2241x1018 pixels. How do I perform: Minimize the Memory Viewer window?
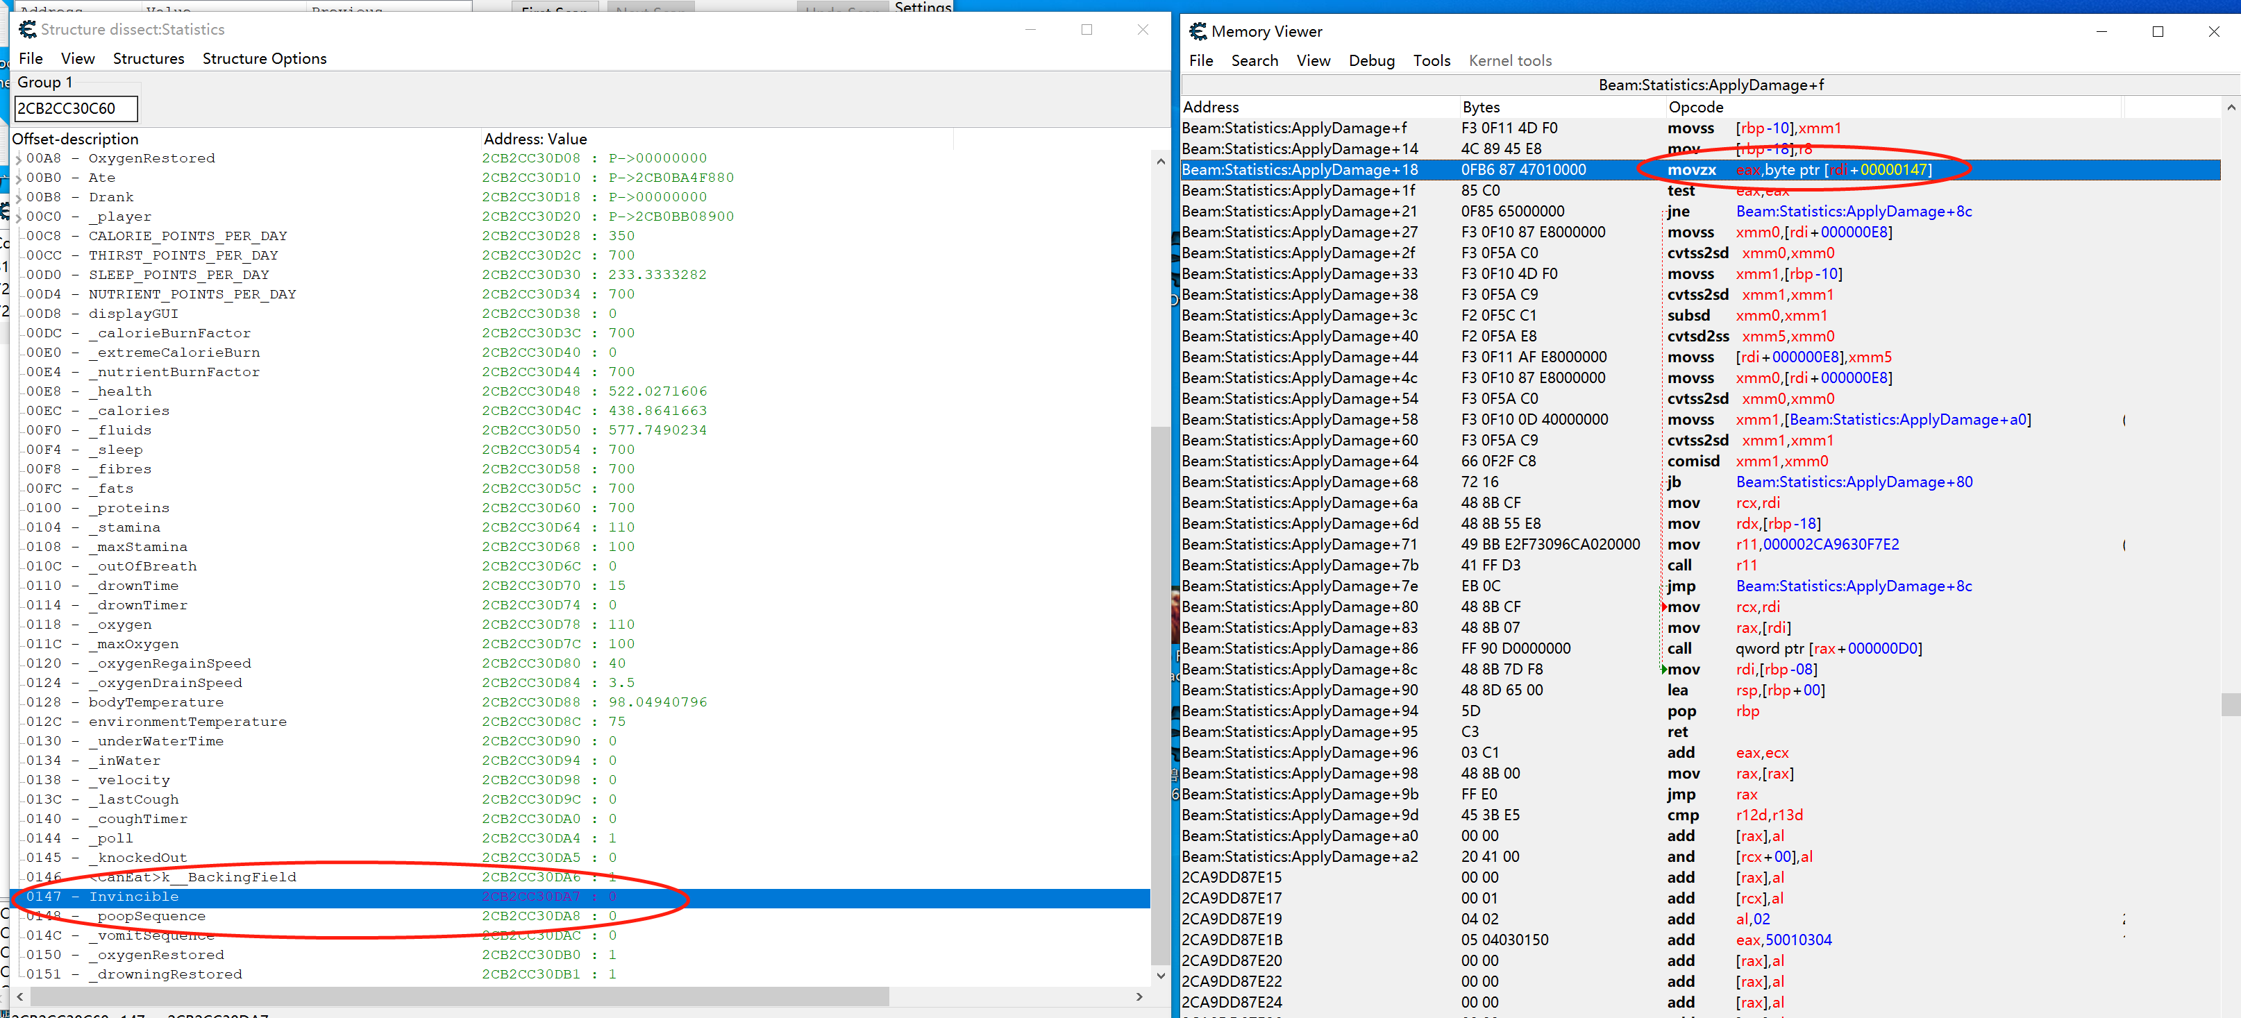tap(2101, 31)
